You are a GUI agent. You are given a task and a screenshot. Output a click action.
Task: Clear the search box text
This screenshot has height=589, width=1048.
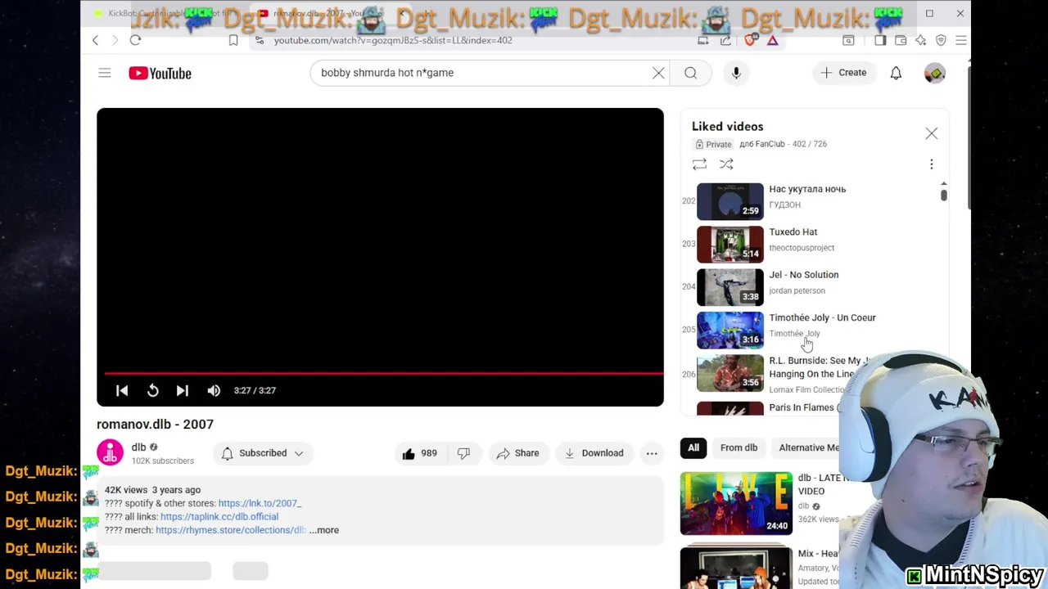(x=658, y=73)
